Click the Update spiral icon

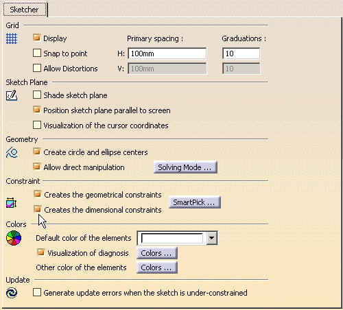[12, 293]
